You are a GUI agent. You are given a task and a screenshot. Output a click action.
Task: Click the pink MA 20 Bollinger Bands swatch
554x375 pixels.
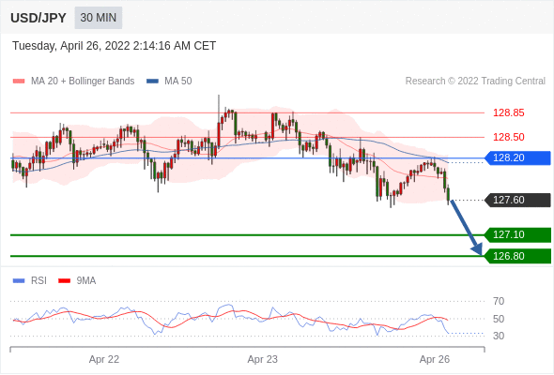(x=19, y=82)
